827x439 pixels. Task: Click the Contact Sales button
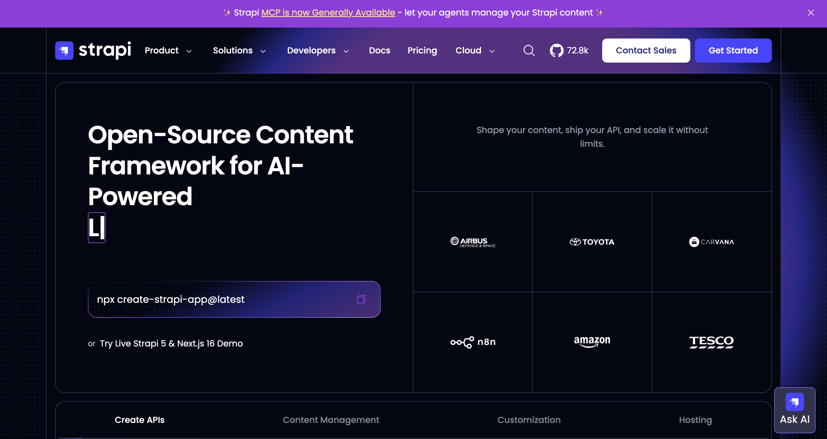[x=646, y=50]
